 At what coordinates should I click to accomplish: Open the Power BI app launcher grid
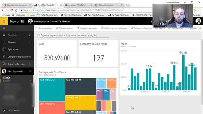4,21
